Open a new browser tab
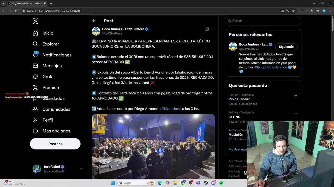 pyautogui.click(x=51, y=4)
